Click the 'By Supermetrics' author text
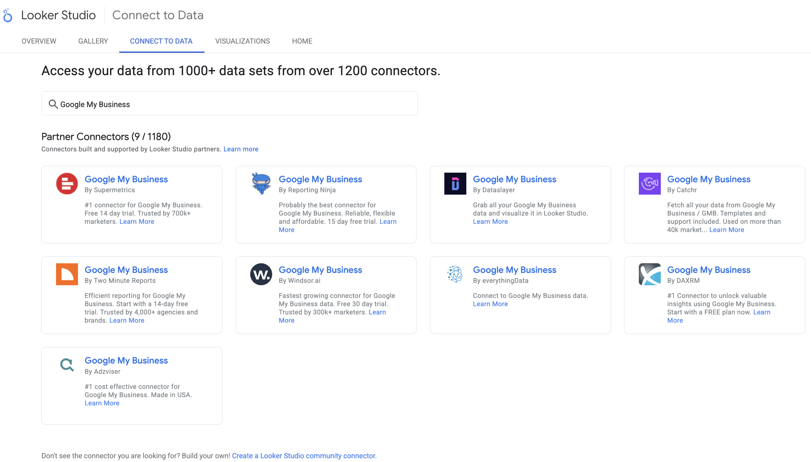The height and width of the screenshot is (462, 811). point(110,190)
